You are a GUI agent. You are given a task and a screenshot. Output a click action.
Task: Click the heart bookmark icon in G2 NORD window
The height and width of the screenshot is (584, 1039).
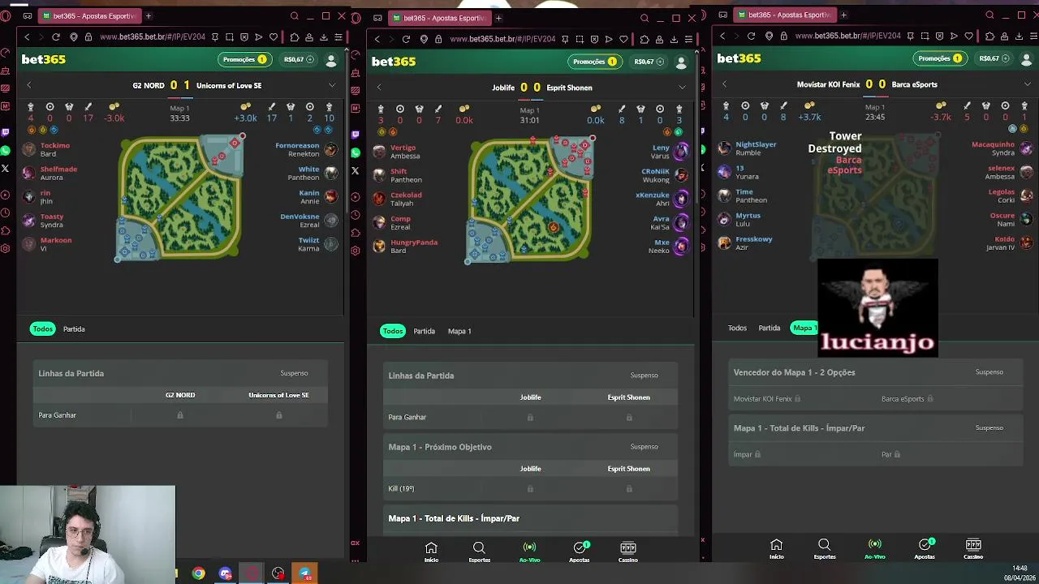click(x=274, y=36)
